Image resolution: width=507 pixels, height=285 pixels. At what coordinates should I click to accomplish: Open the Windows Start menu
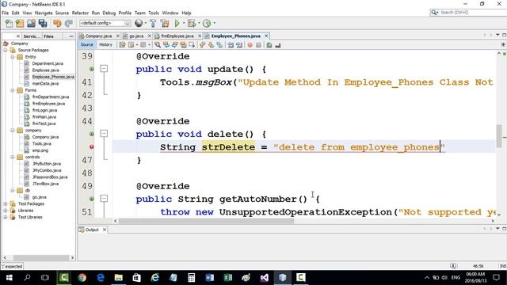[x=9, y=278]
